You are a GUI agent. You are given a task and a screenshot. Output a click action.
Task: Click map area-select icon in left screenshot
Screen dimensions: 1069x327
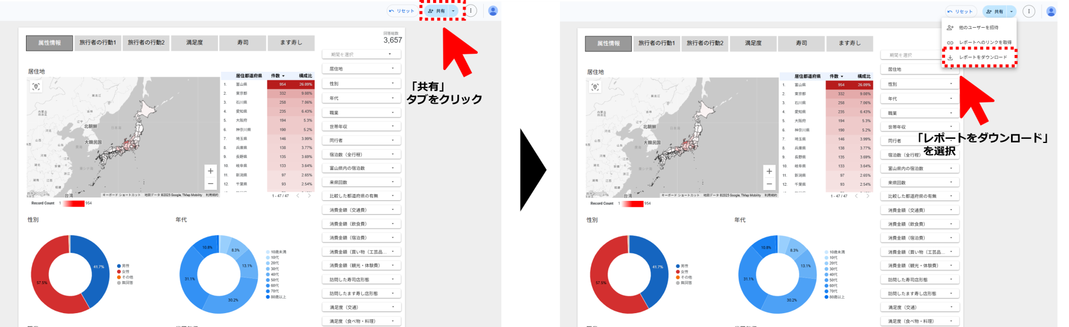36,87
